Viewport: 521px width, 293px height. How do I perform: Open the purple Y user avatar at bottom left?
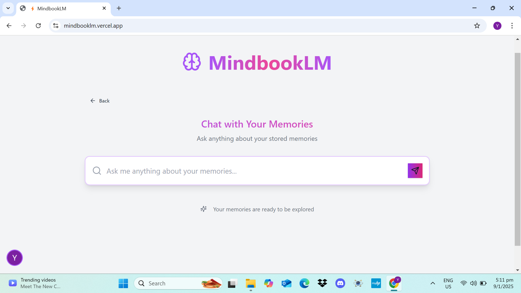click(x=15, y=258)
